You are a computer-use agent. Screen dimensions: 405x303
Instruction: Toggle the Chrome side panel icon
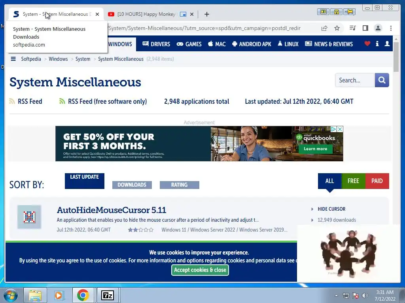[x=365, y=28]
